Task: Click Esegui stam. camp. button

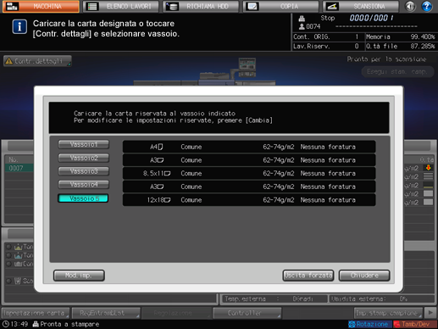Action: tap(397, 71)
